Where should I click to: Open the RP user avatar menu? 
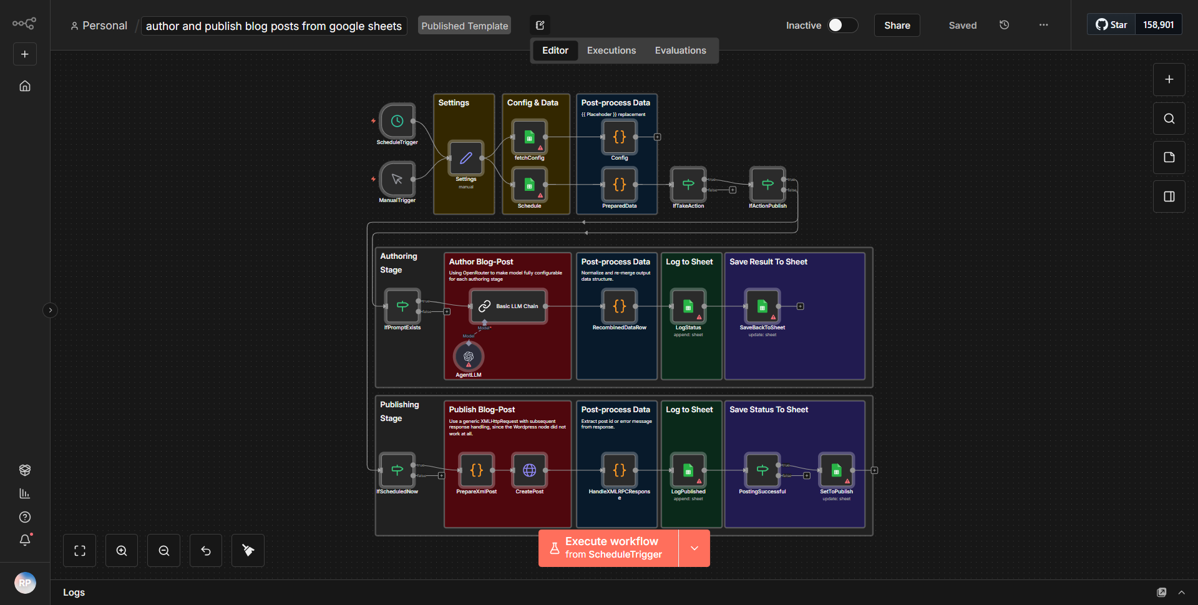coord(25,583)
